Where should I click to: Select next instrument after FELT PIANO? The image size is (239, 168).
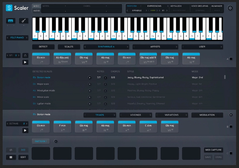27,38
